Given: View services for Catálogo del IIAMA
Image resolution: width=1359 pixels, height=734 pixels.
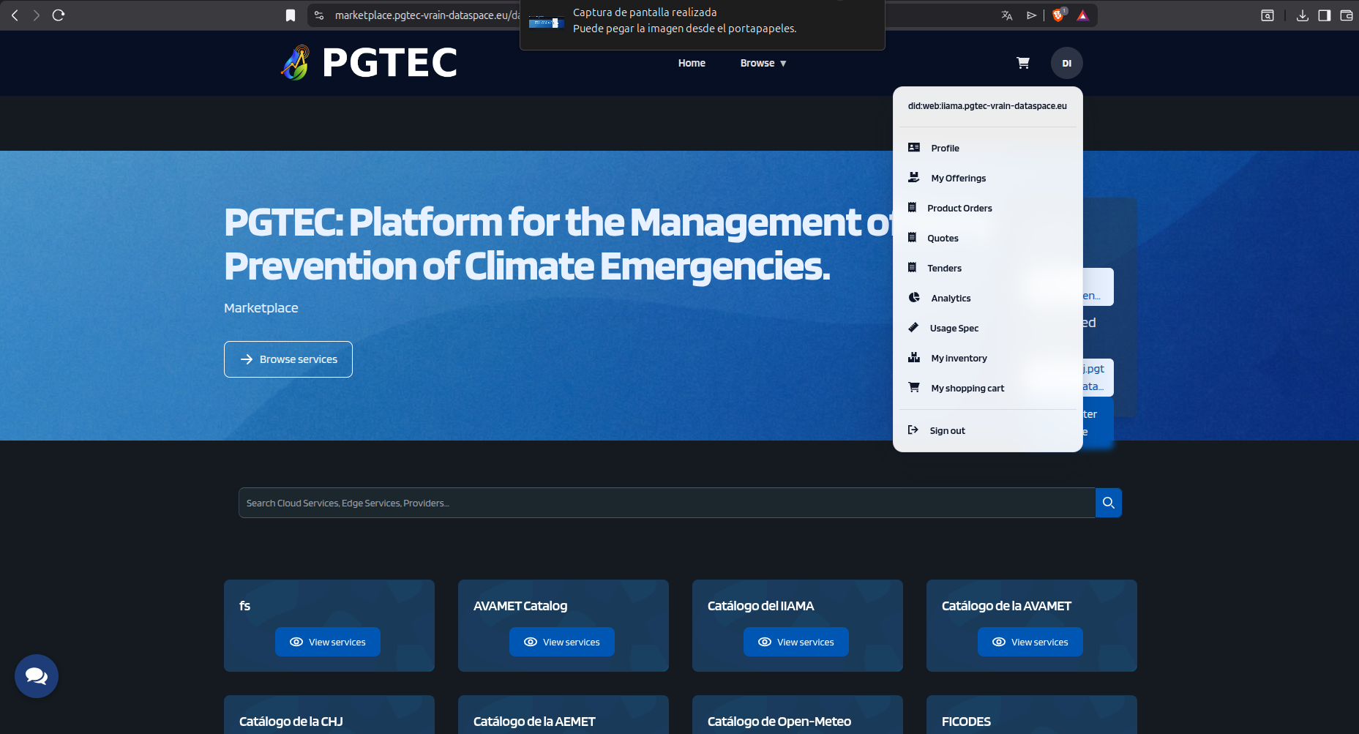Looking at the screenshot, I should (x=796, y=642).
